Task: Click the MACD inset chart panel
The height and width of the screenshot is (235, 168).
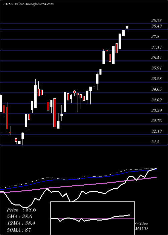Action: pyautogui.click(x=92, y=218)
